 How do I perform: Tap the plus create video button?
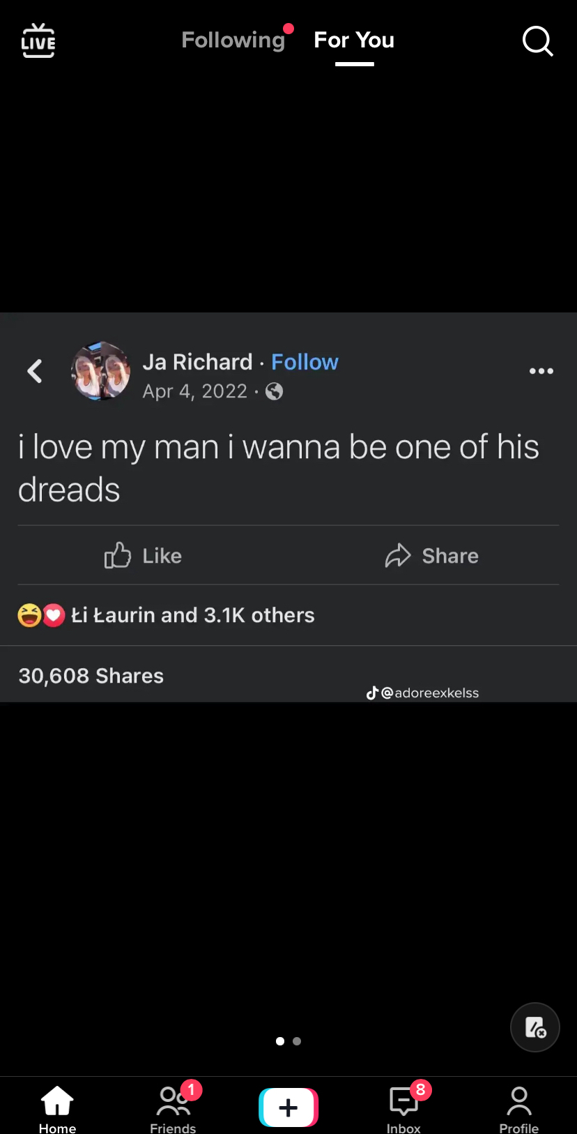tap(288, 1107)
